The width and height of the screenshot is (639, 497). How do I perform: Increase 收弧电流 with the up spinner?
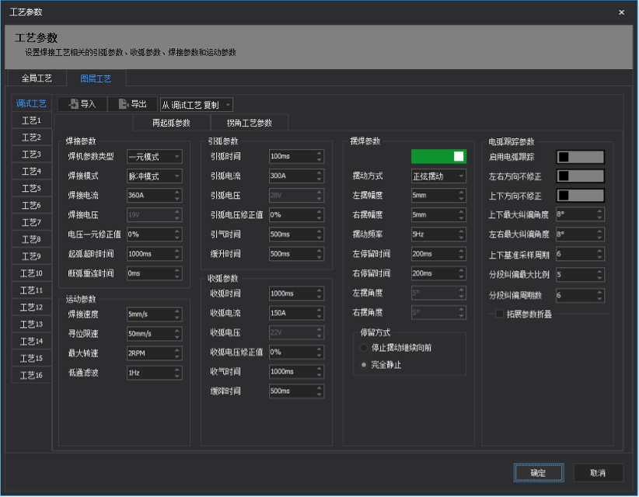point(319,310)
